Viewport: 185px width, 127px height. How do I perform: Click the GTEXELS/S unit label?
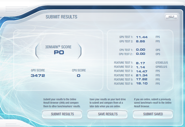162,63
